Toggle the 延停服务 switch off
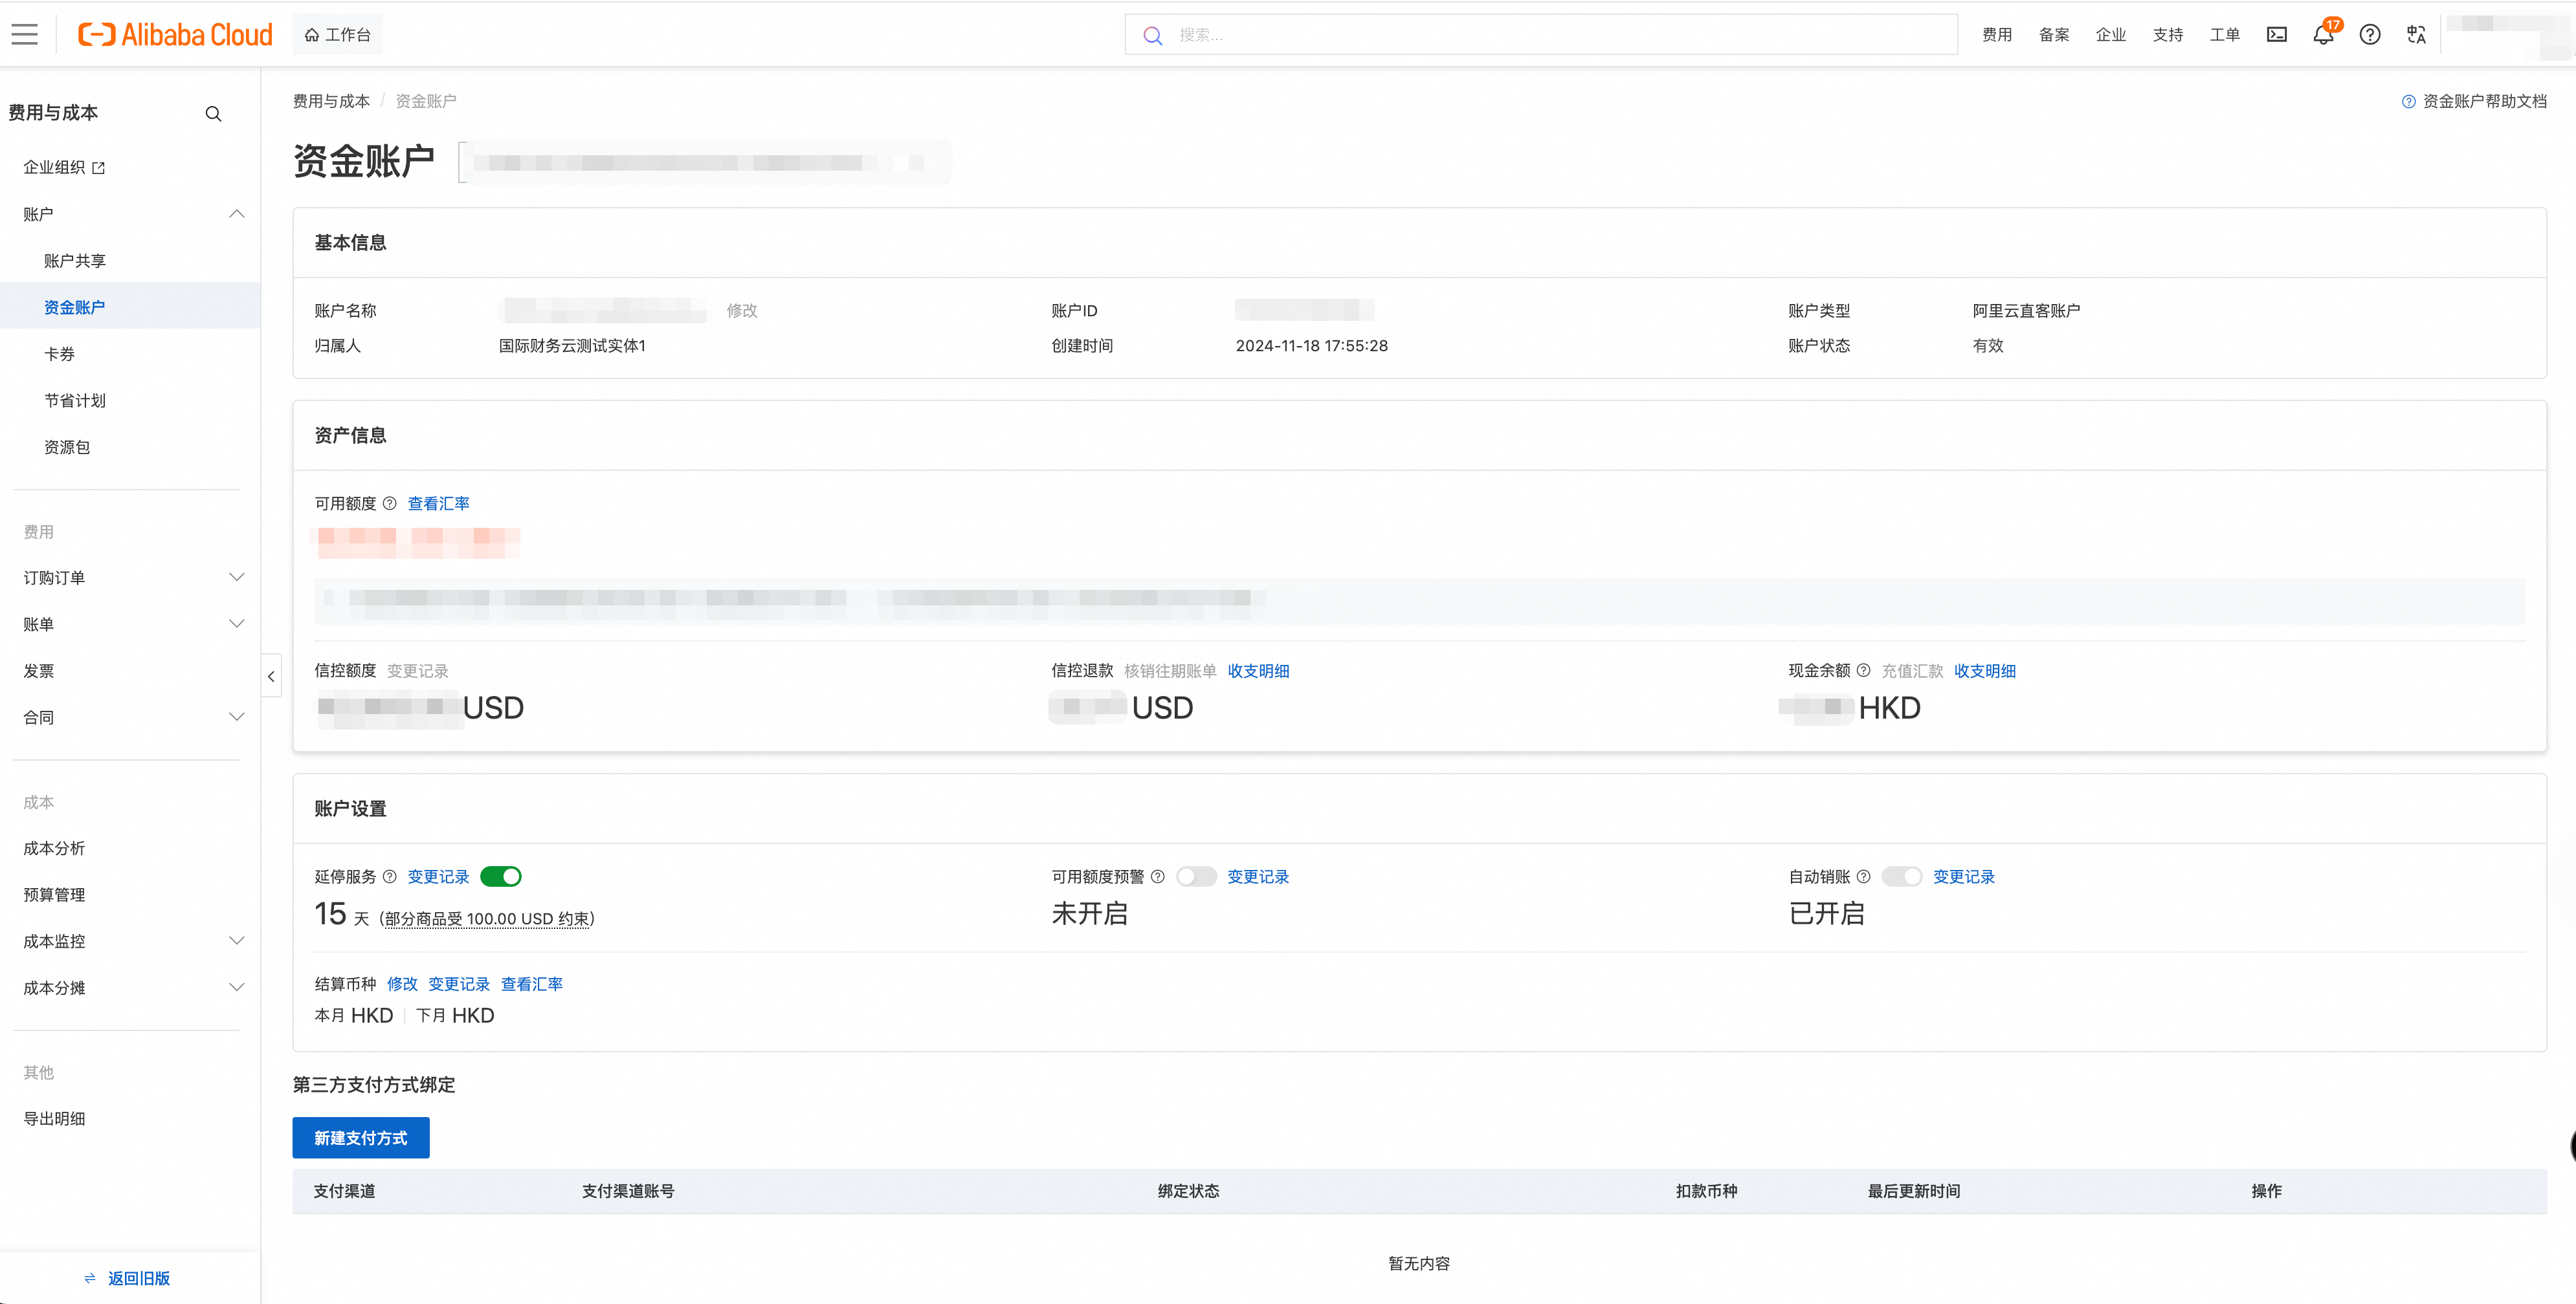Screen dimensions: 2576x1304 [501, 876]
